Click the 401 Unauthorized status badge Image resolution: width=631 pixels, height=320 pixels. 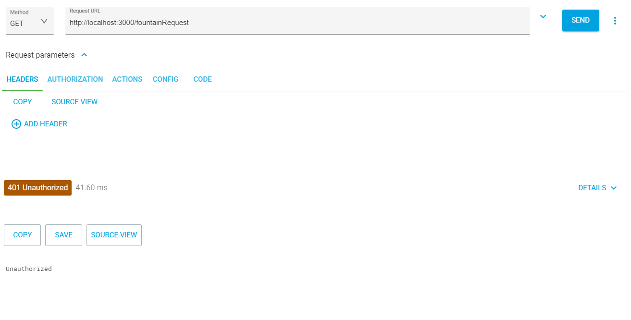(37, 188)
